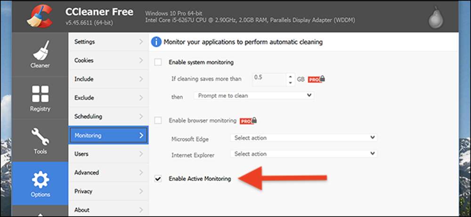Select the Options gear icon

point(40,180)
